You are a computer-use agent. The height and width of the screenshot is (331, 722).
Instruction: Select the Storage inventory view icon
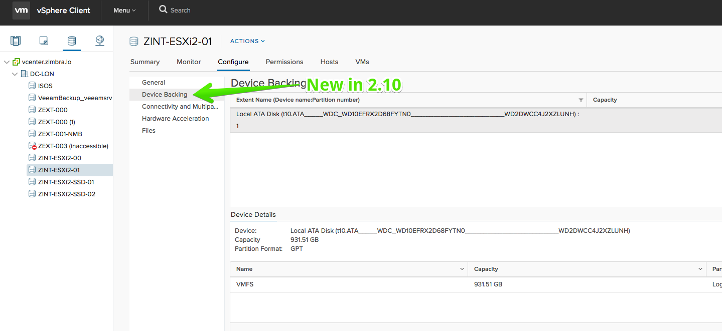pos(72,41)
